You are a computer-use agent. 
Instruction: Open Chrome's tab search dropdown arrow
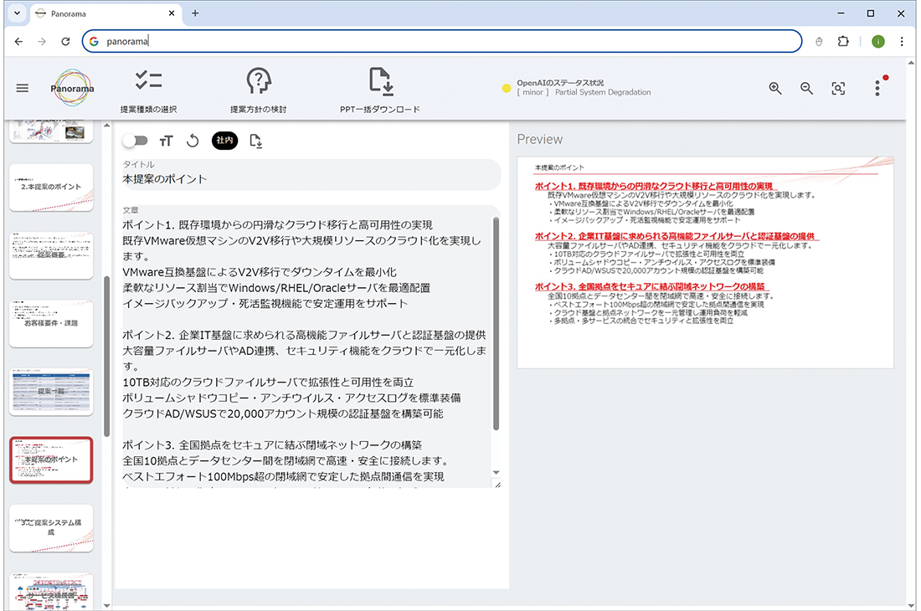(17, 13)
